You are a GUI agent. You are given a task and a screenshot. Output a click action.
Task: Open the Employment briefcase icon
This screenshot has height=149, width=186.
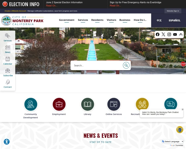click(59, 104)
